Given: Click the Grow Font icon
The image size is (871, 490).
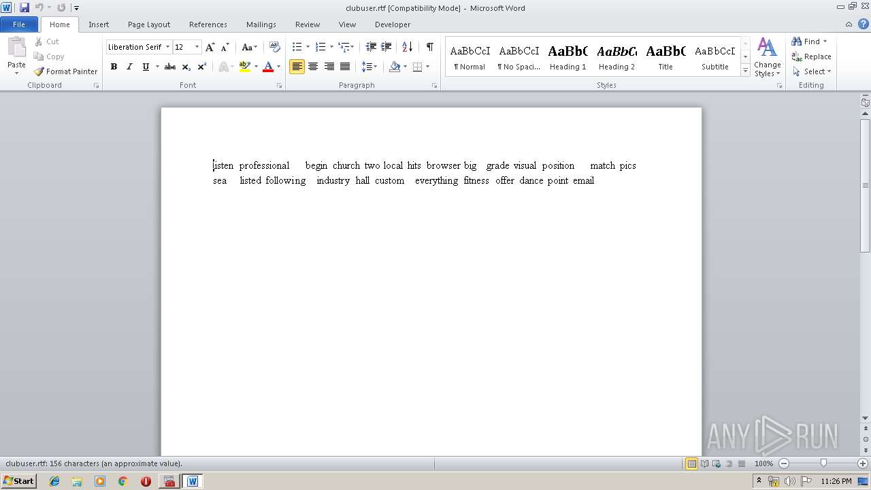Looking at the screenshot, I should click(x=210, y=47).
